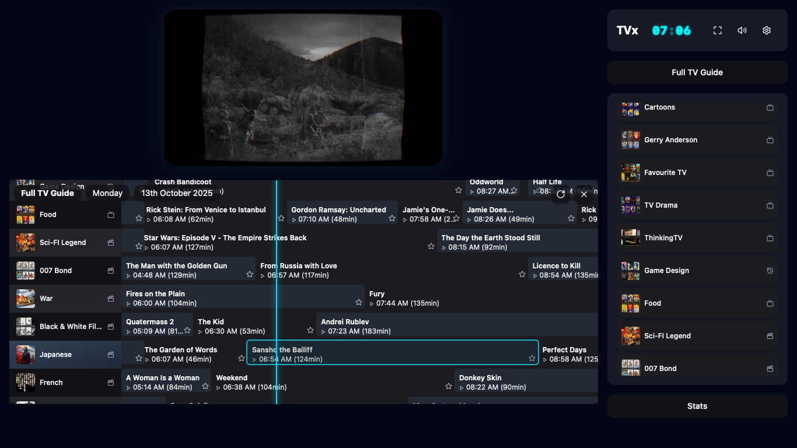Click the film icon beside 007 Bond in sidebar
The image size is (797, 448).
(x=770, y=369)
